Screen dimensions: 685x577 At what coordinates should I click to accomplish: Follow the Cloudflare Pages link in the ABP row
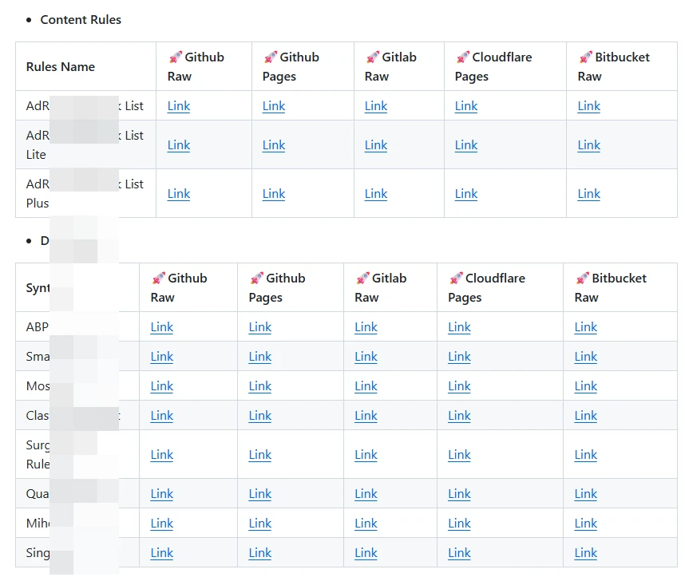point(459,327)
